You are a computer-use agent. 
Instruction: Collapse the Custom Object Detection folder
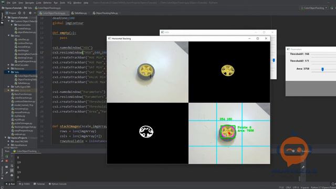point(9,21)
